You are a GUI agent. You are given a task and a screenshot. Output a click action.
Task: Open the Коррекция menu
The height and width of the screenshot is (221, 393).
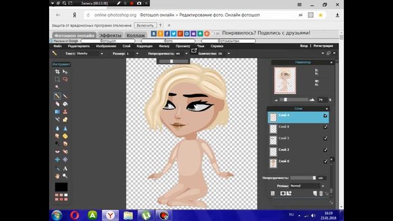[x=145, y=46]
